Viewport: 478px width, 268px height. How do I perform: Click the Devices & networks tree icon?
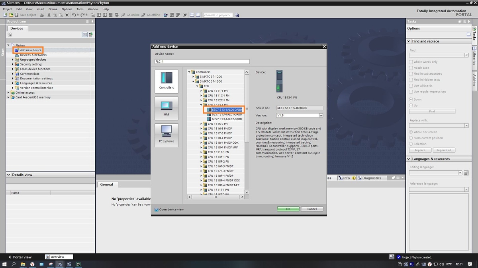click(x=17, y=55)
